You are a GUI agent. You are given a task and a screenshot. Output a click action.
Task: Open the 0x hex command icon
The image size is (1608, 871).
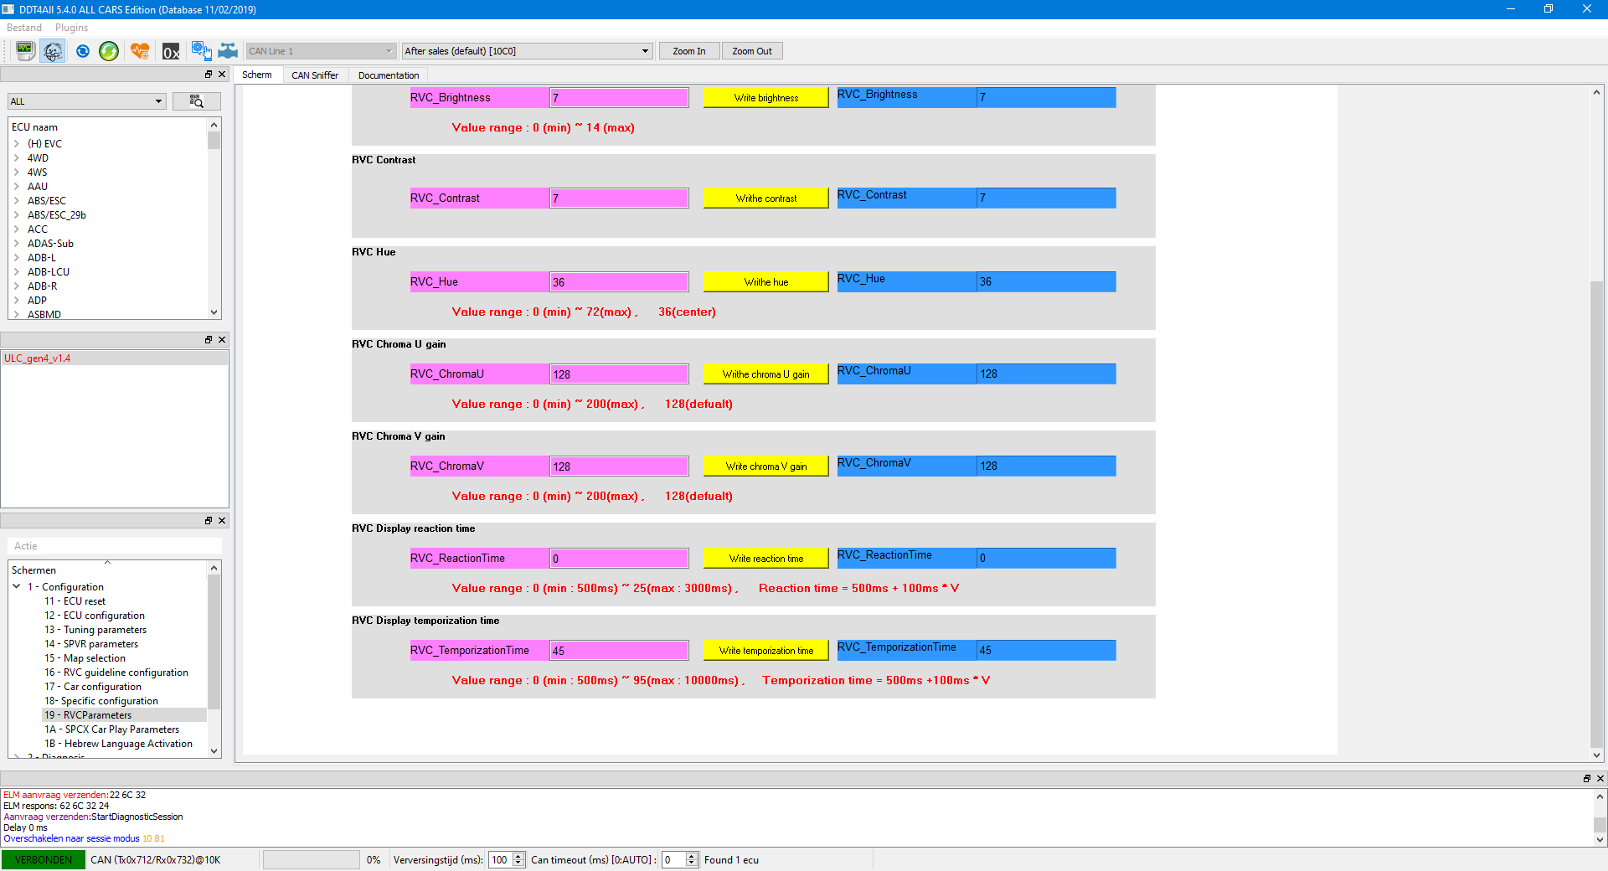click(x=171, y=51)
